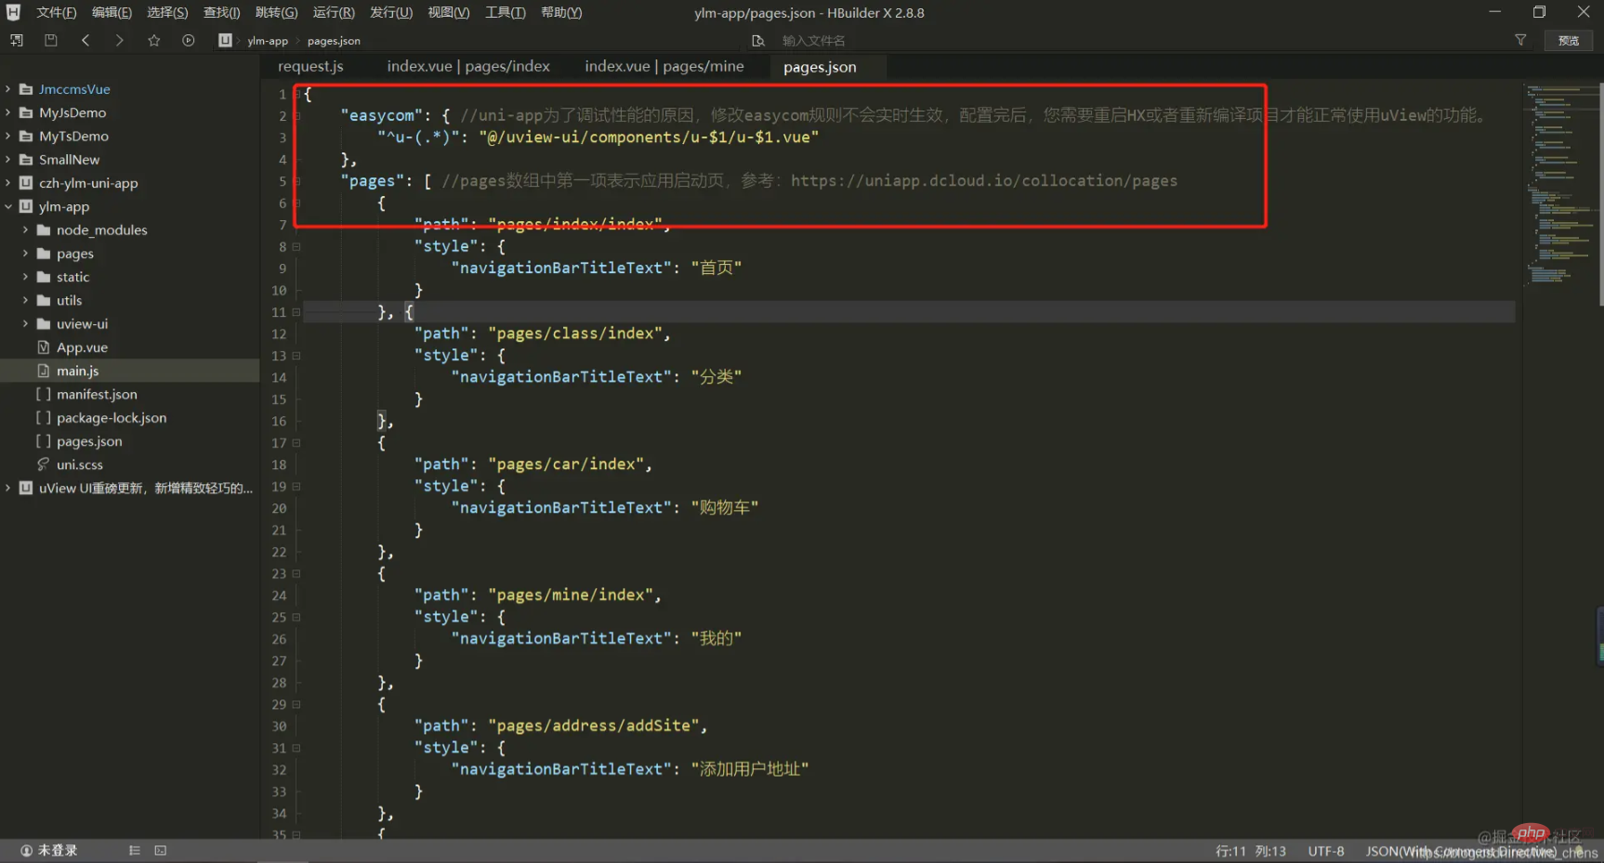
Task: Select pages.json in the file tree
Action: (x=89, y=441)
